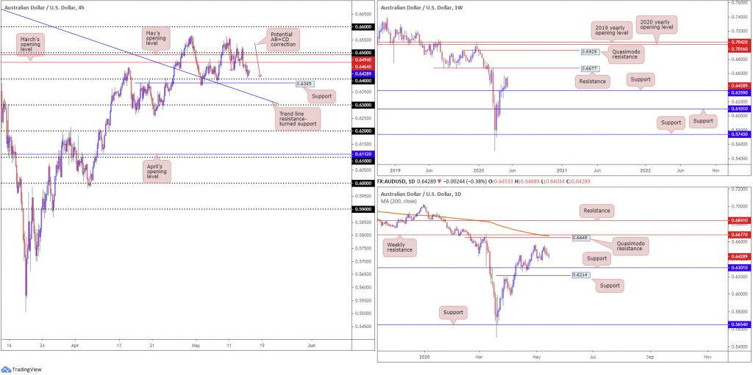Click the 0.6929 tag on the weekly chart

click(x=589, y=51)
